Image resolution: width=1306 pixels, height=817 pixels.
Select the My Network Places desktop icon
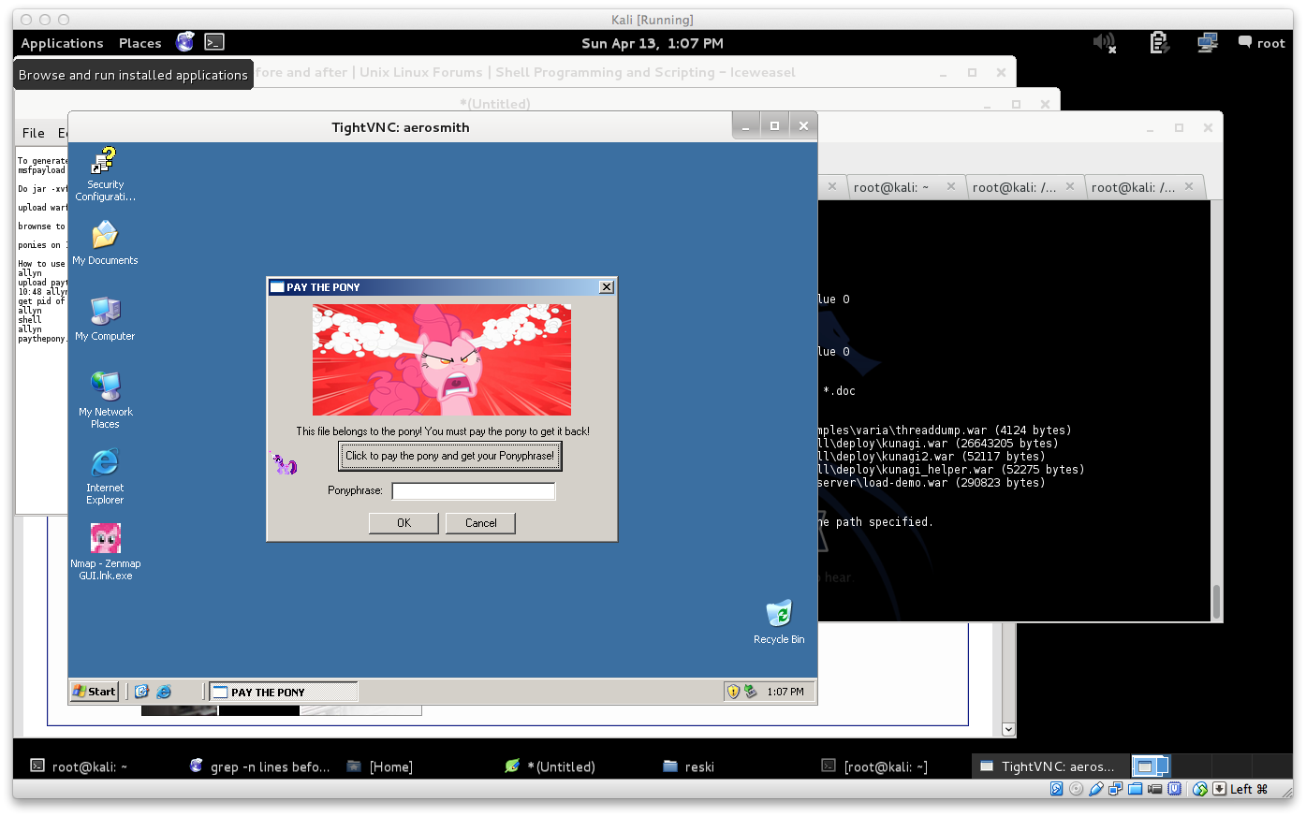point(105,400)
